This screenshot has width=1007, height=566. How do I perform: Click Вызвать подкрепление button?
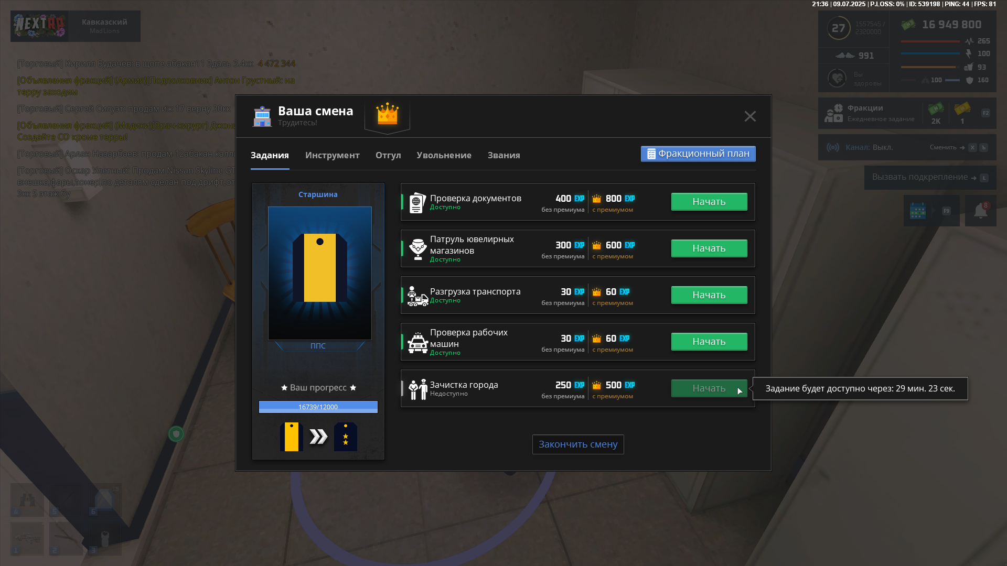(930, 178)
